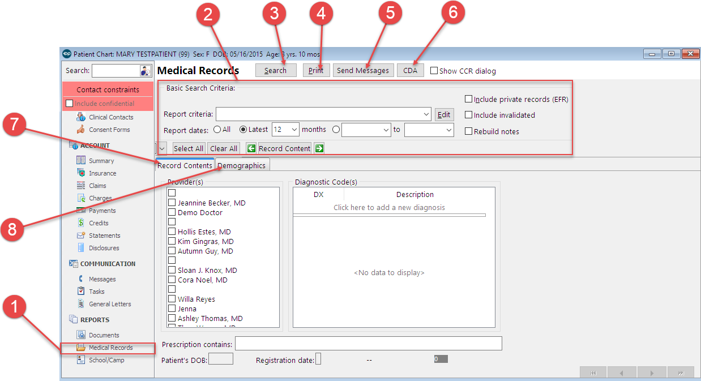Open account Summary icon
701x381 pixels.
click(81, 161)
